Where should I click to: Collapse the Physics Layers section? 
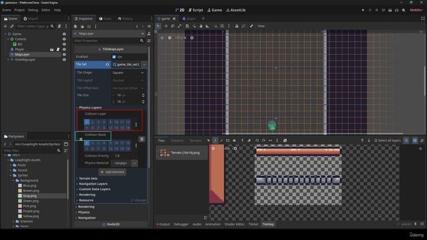tap(90, 107)
